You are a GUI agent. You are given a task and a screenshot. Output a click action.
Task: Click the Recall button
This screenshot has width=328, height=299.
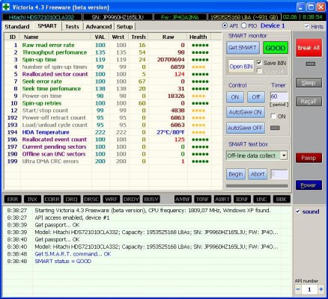click(x=309, y=102)
